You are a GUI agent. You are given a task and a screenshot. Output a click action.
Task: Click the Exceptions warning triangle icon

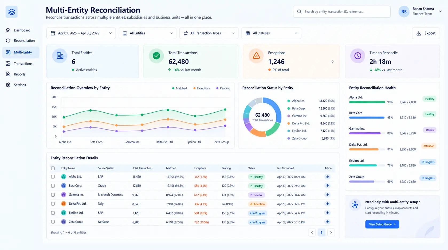click(256, 56)
